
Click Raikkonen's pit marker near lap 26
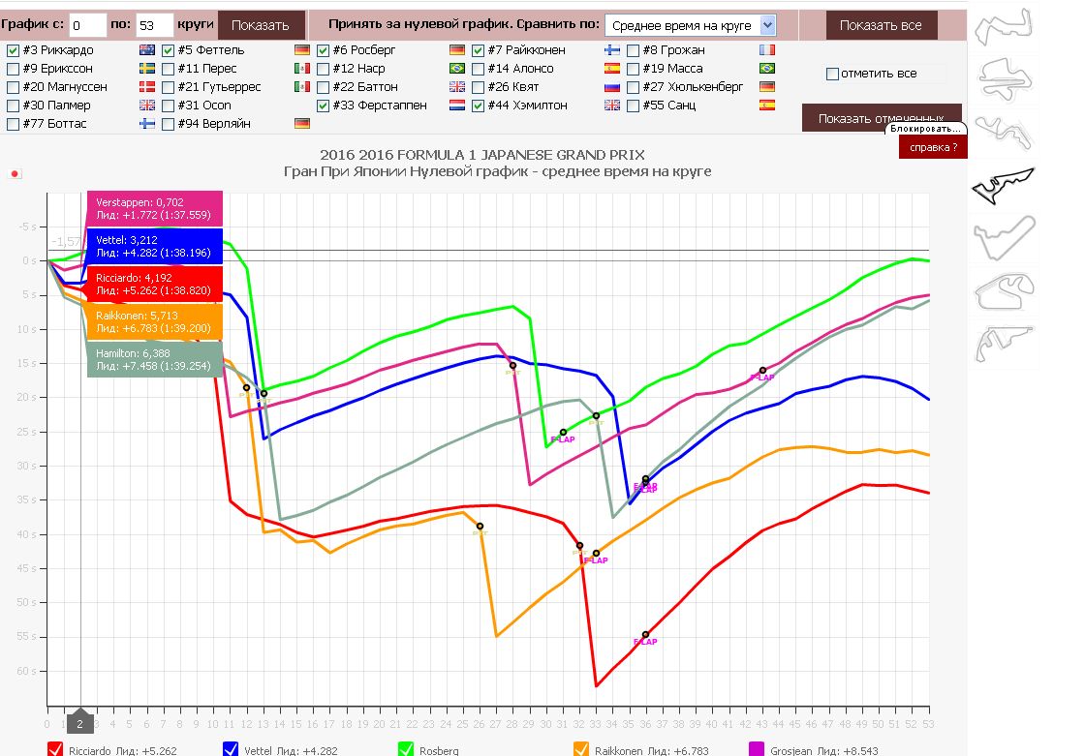(480, 527)
